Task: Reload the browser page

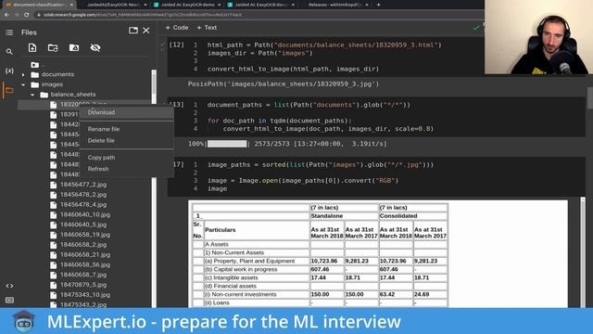Action: pos(27,15)
